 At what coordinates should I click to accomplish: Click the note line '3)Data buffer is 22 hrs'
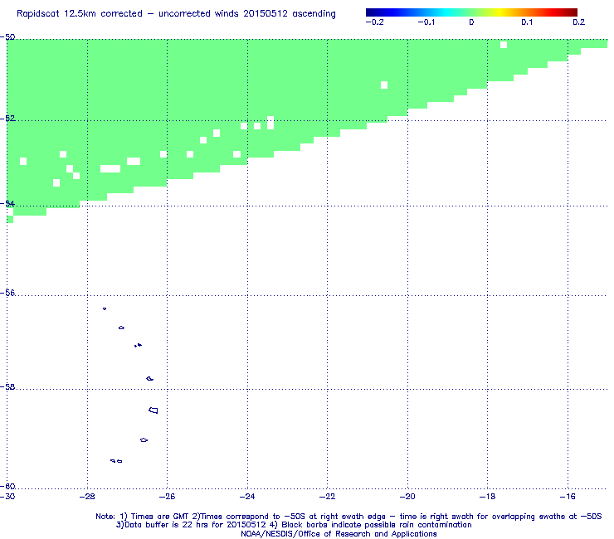pos(294,525)
